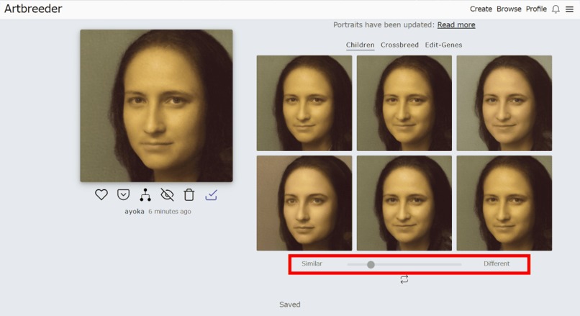Select the top-right child portrait
Viewport: 580px width, 316px height.
[504, 103]
